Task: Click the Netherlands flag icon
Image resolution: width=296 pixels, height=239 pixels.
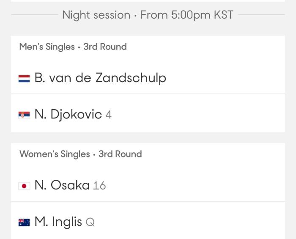Action: [x=24, y=78]
